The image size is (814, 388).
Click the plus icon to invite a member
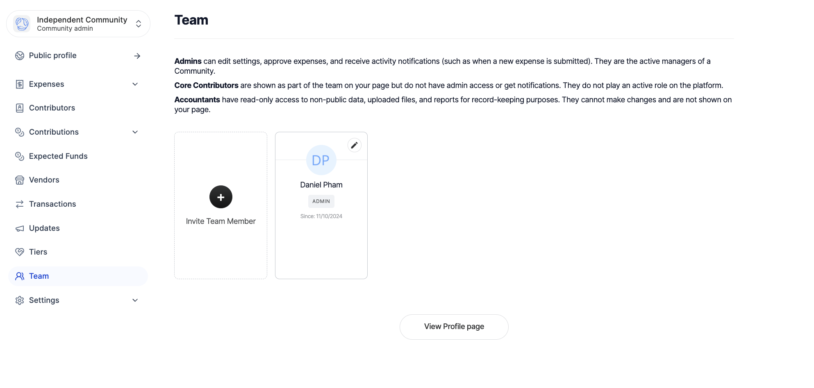221,197
